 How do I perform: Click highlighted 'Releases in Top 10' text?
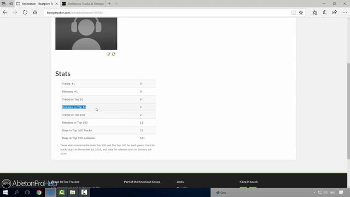coord(74,107)
